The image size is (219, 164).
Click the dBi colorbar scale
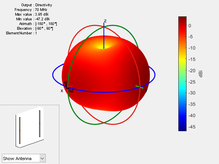click(182, 74)
